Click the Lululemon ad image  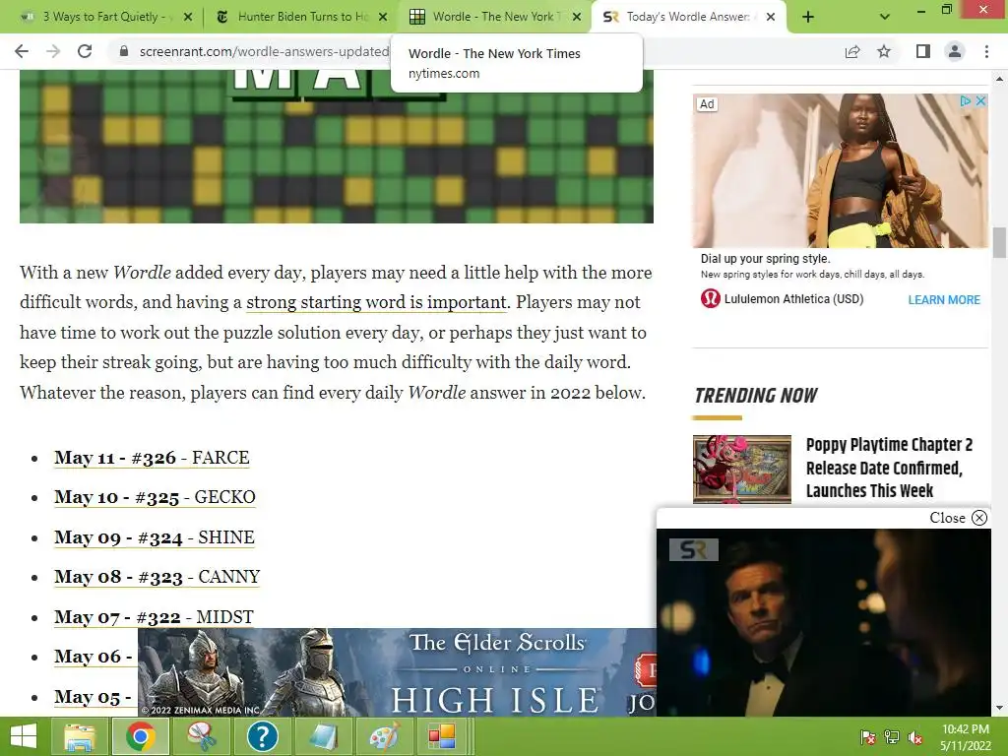[841, 171]
